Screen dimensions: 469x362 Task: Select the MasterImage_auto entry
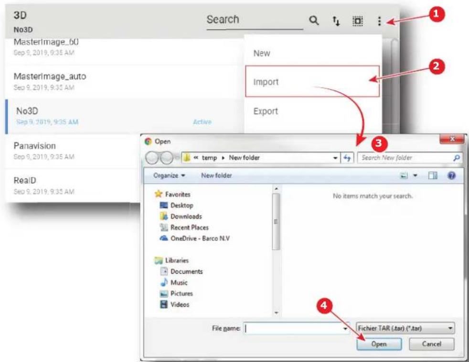pos(124,82)
